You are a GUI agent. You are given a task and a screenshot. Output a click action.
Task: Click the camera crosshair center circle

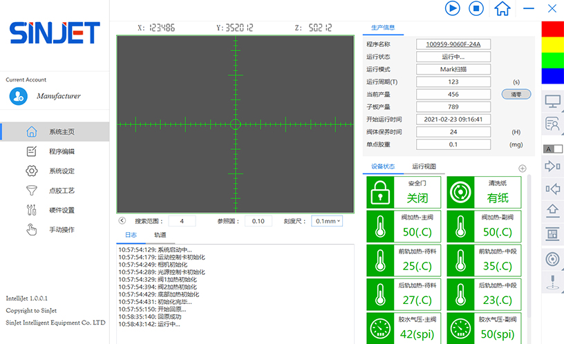tap(235, 124)
